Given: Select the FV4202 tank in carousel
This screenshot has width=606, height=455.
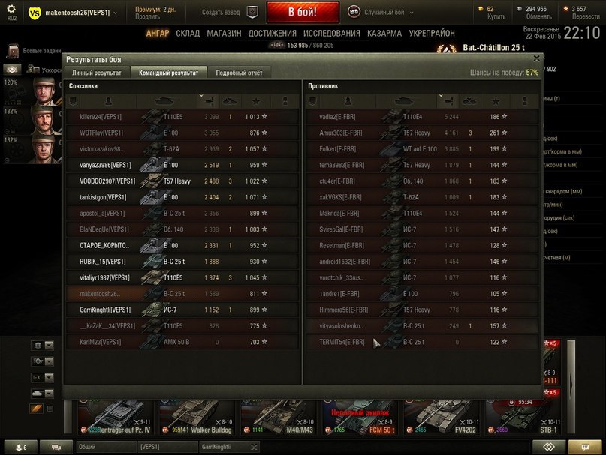Looking at the screenshot, I should pos(442,417).
